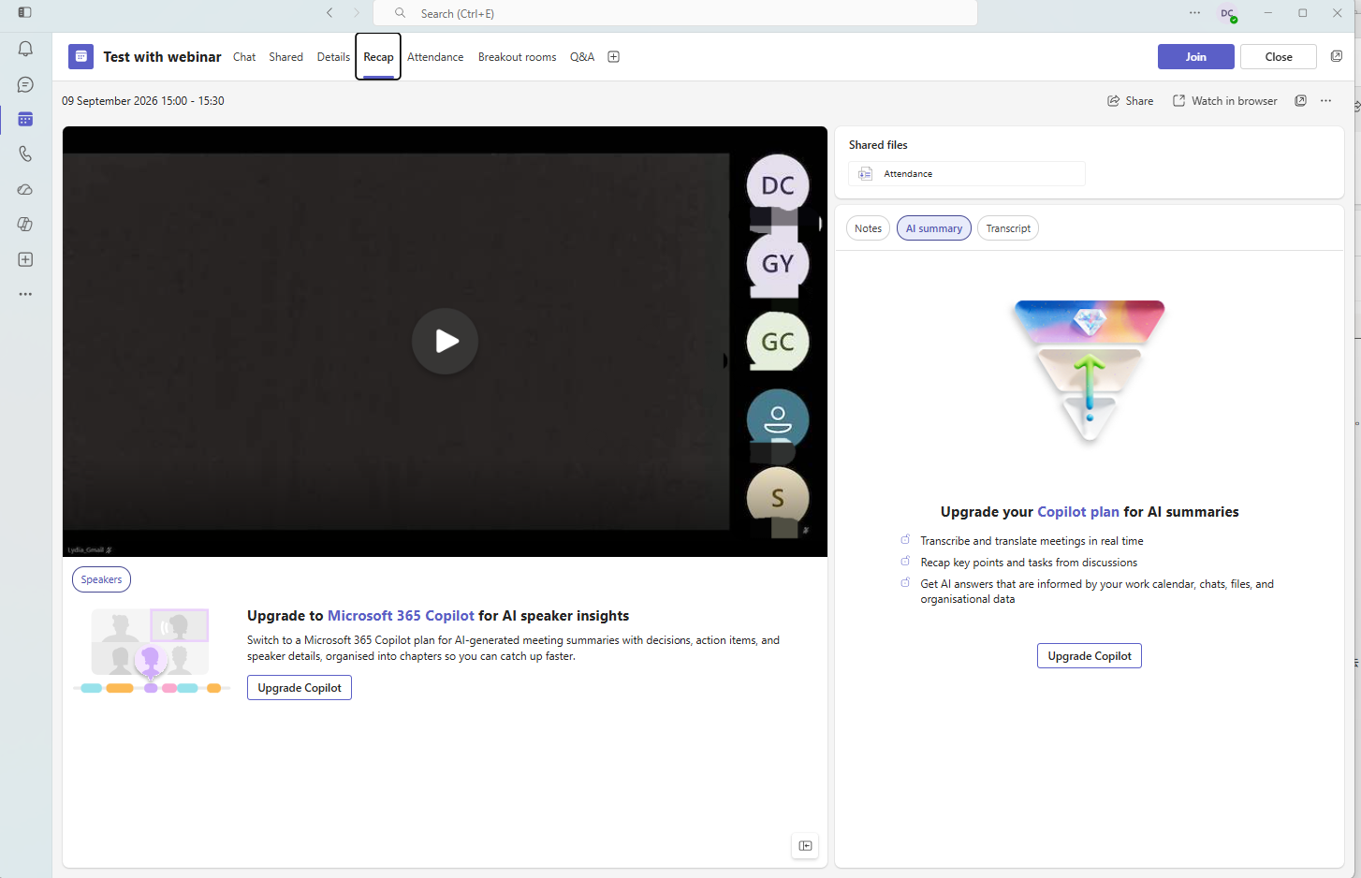Open the DC profile avatar
Viewport: 1361px width, 878px height.
pos(1227,13)
